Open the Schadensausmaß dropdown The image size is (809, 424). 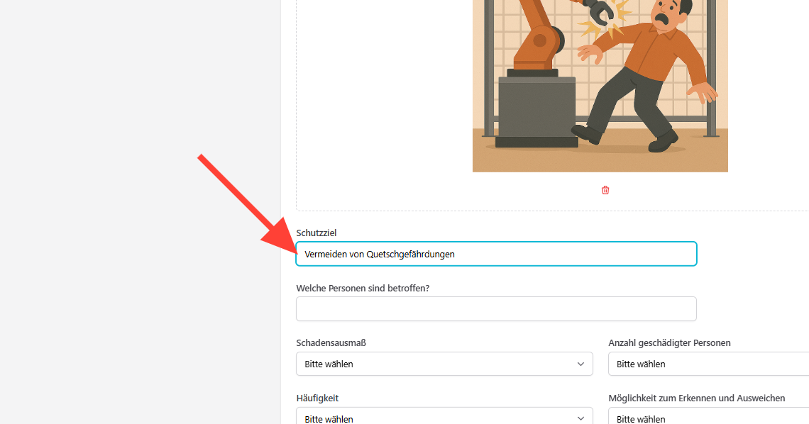444,364
